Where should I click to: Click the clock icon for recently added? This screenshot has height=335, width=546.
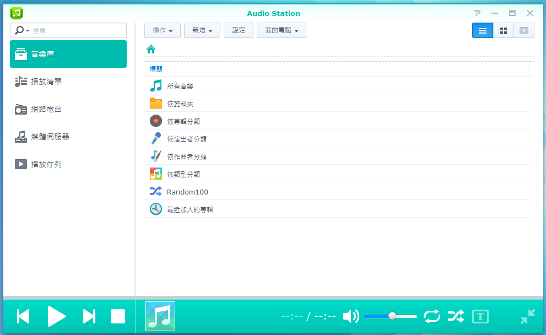click(x=156, y=209)
